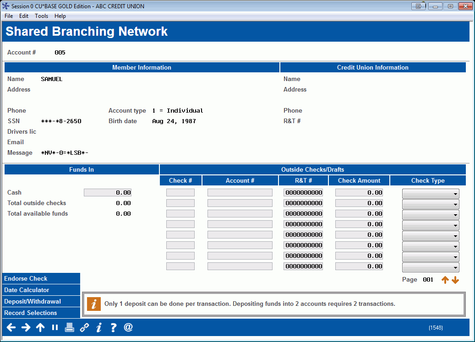Click the Cash amount input field
The image size is (475, 342).
(x=108, y=192)
